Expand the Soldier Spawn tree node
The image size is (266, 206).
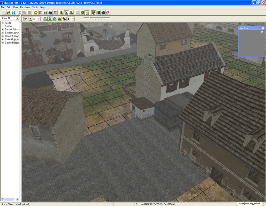(3, 33)
